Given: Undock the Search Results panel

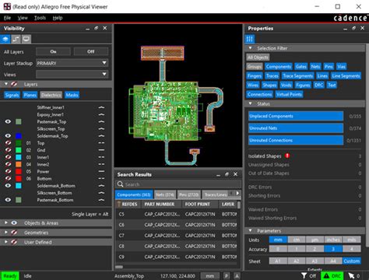Looking at the screenshot, I should click(227, 174).
